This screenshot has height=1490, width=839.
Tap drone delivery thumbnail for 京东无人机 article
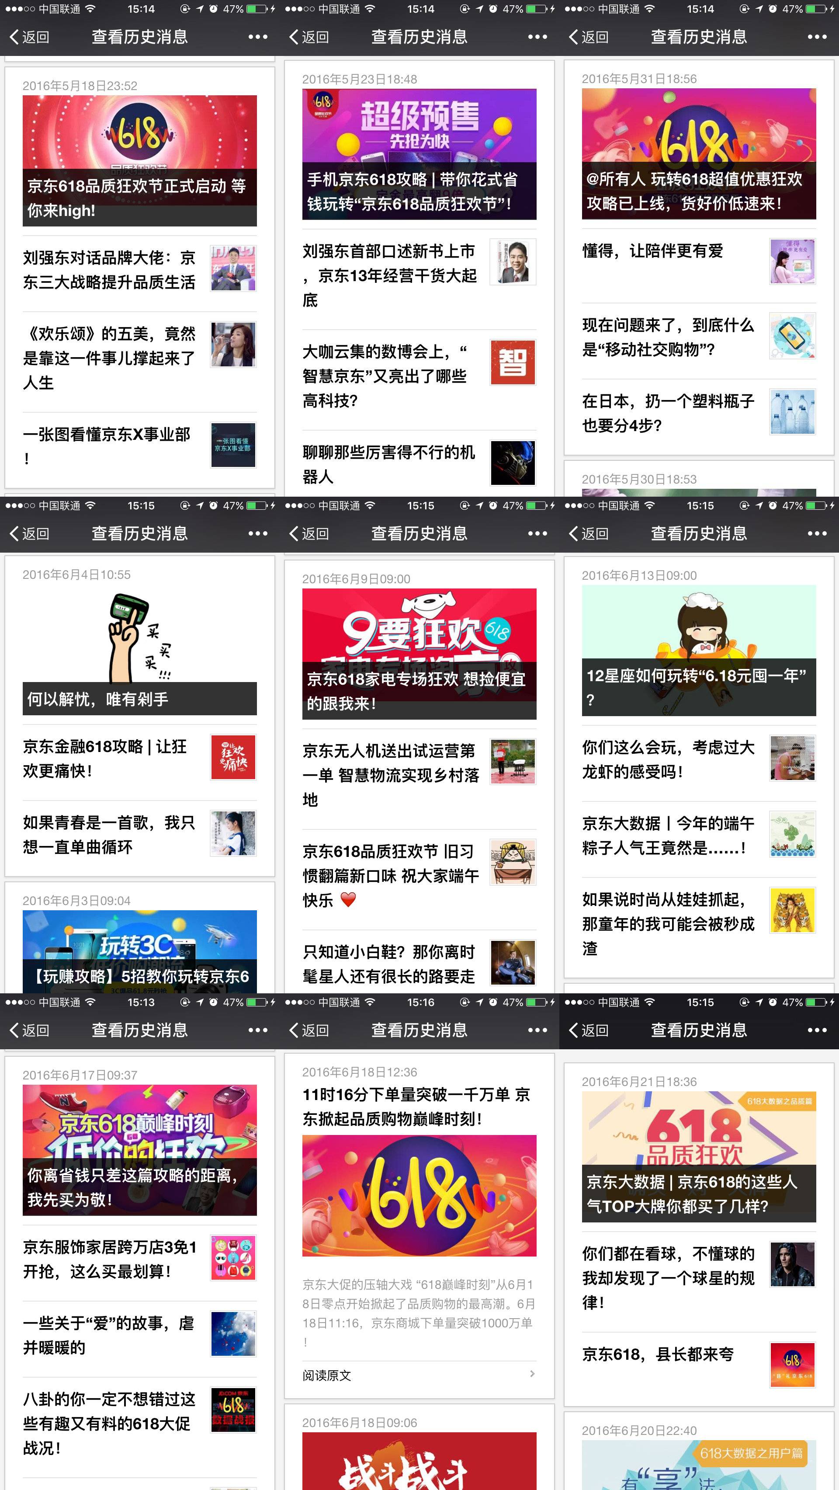pos(513,761)
